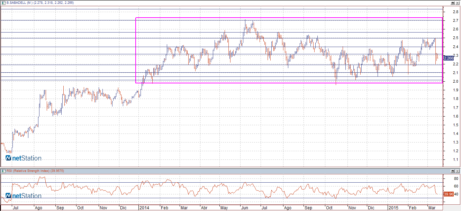
Task: Click the 2.8 price axis label
Action: pyautogui.click(x=455, y=12)
